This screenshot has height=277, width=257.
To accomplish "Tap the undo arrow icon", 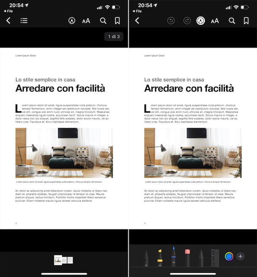I will pyautogui.click(x=171, y=21).
